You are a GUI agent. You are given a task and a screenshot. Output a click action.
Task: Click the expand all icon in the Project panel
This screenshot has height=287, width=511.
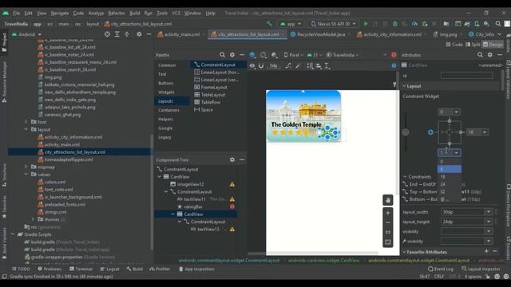pyautogui.click(x=117, y=34)
